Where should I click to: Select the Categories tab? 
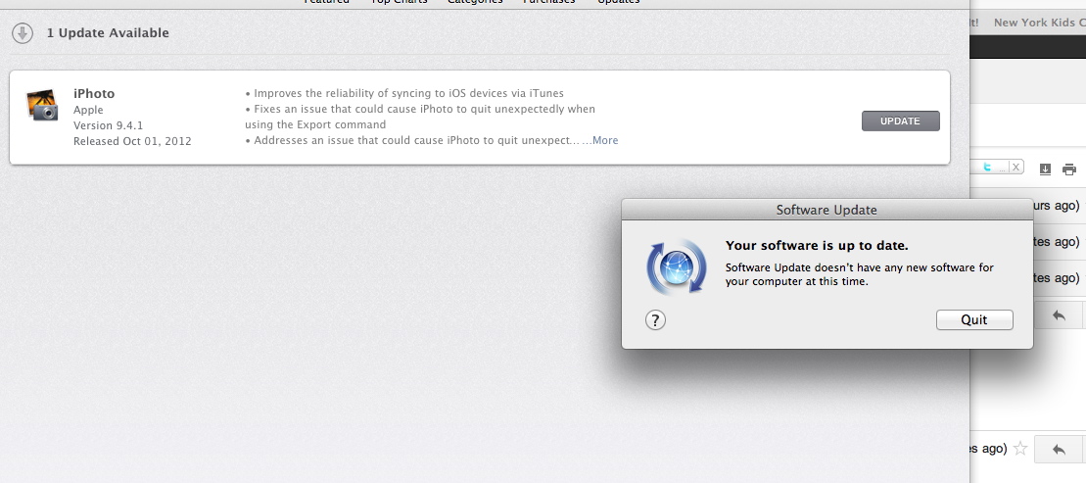pos(475,2)
